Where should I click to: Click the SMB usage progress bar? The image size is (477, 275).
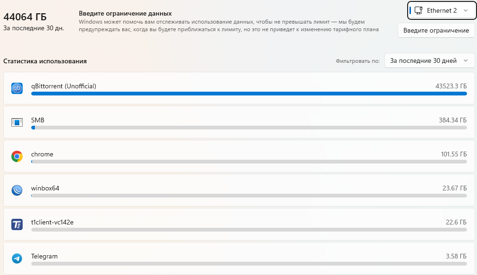[249, 128]
